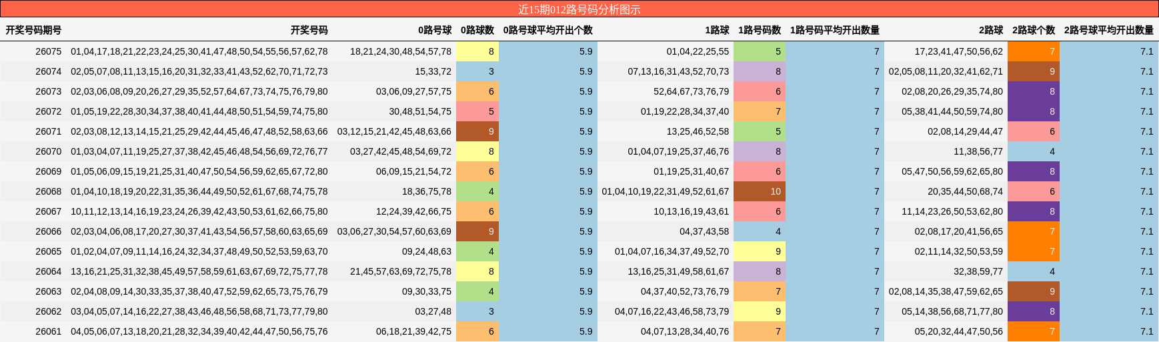Click 0路号球 cell 18,21,24,30,48,54,57,78
Viewport: 1159px width, 342px height.
coord(401,51)
